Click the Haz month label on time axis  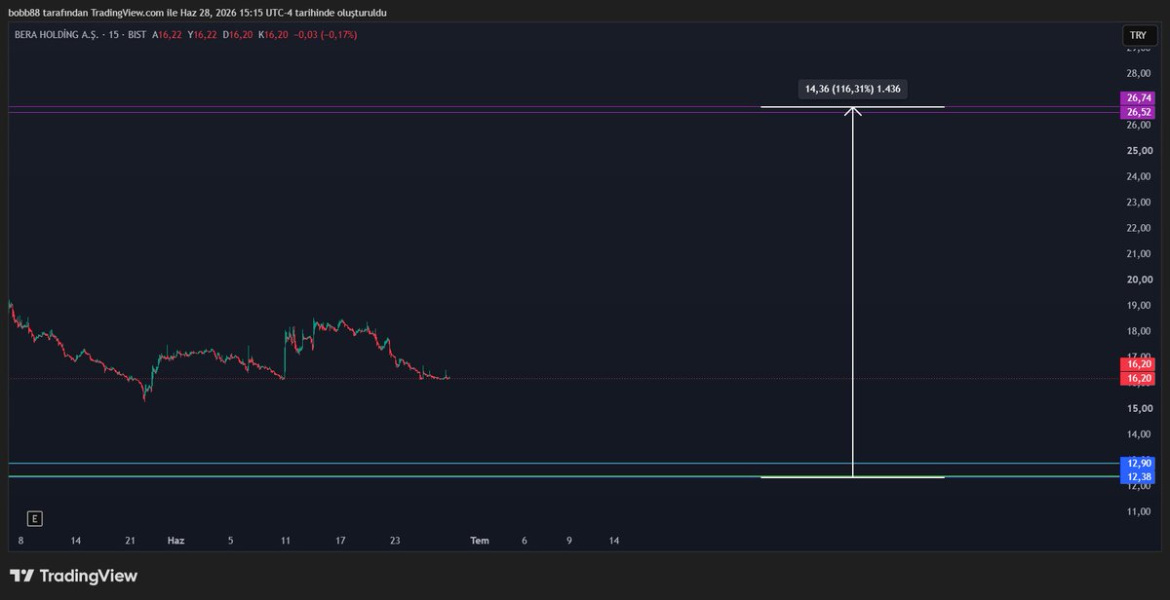click(x=175, y=540)
